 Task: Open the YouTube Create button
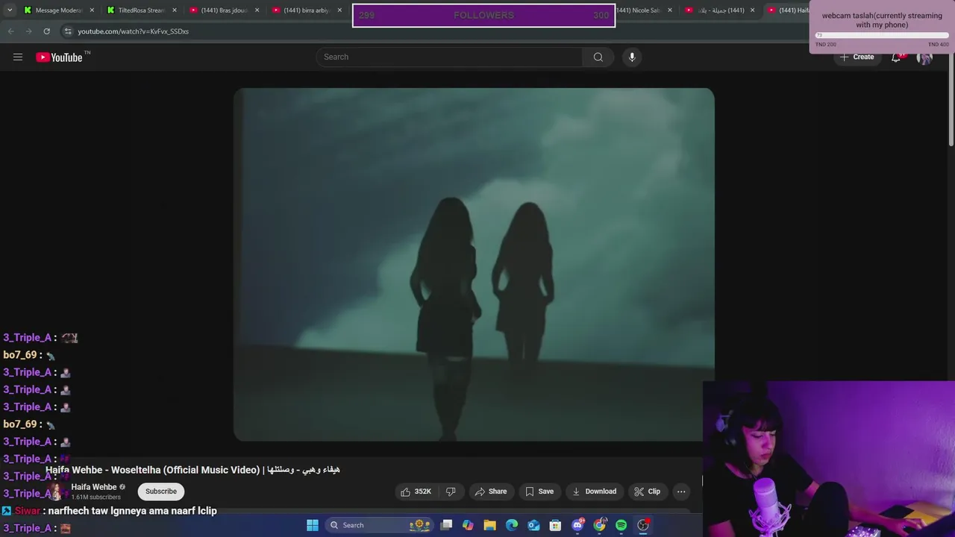click(857, 57)
